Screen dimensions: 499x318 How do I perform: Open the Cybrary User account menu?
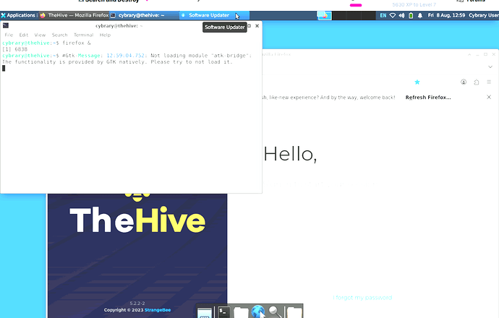(x=484, y=15)
